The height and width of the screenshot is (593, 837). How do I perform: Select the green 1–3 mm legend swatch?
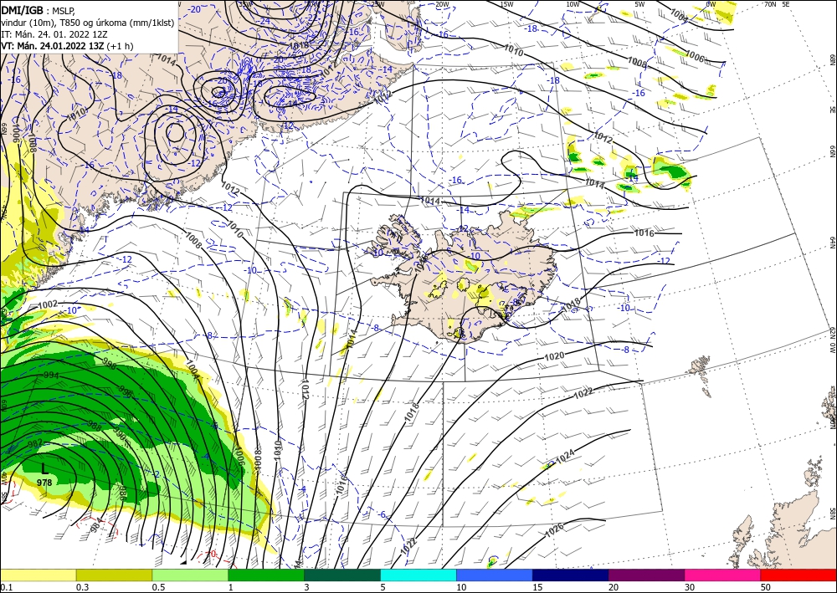[266, 575]
